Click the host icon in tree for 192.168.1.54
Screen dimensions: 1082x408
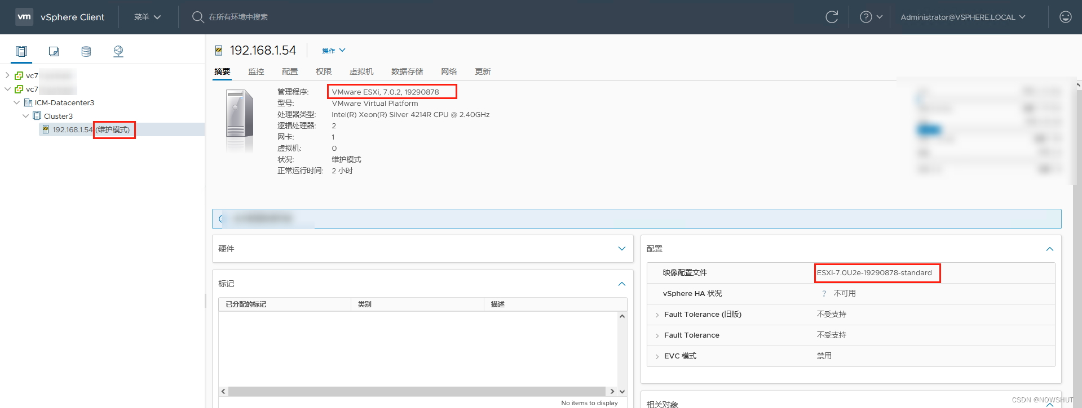coord(46,129)
